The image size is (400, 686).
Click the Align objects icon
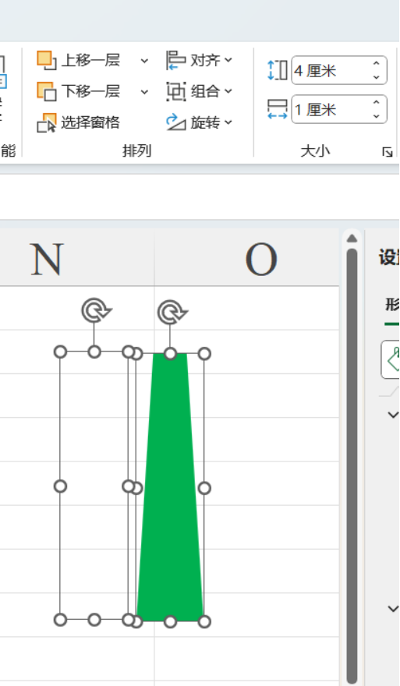[x=176, y=60]
